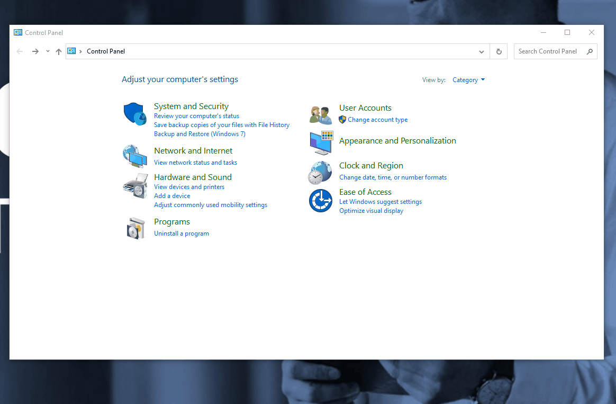The width and height of the screenshot is (616, 404).
Task: Go forward with the forward arrow
Action: coord(35,51)
